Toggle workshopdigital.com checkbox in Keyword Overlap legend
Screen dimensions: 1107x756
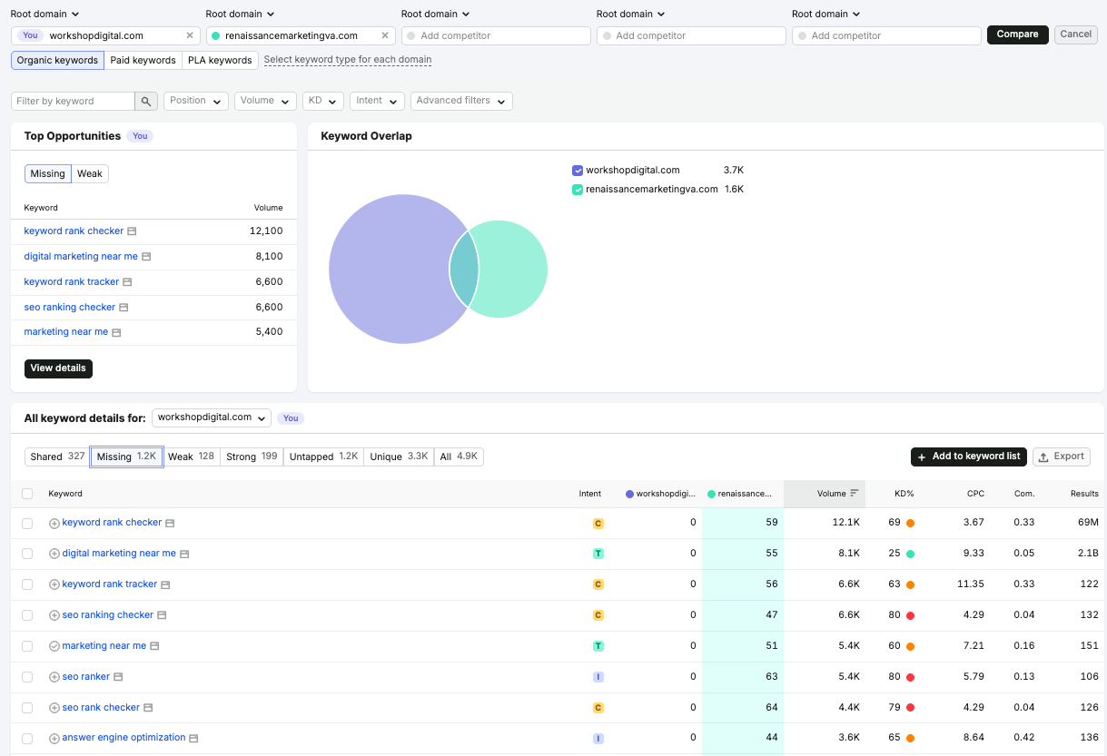[578, 171]
